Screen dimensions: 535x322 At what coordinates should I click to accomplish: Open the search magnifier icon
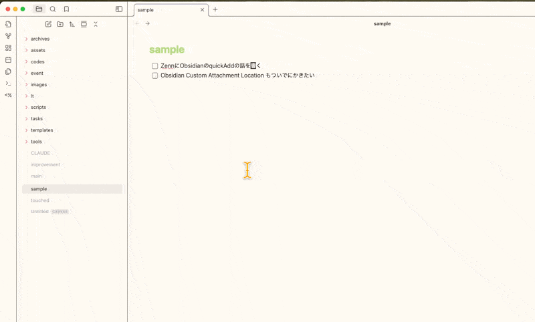[53, 9]
